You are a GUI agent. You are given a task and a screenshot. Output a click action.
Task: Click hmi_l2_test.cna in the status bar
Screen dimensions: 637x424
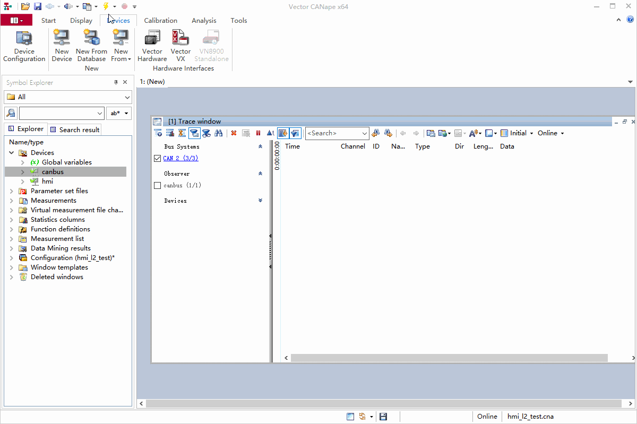point(530,417)
